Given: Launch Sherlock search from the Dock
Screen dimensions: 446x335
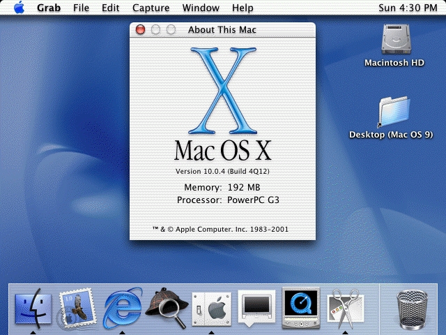Looking at the screenshot, I should click(x=167, y=308).
